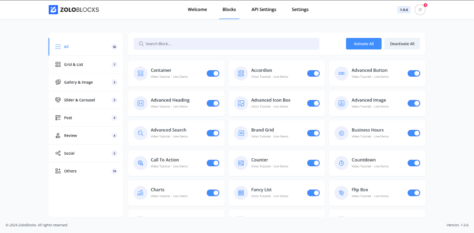This screenshot has height=233, width=474.
Task: Filter blocks by Grid & List
Action: click(86, 64)
